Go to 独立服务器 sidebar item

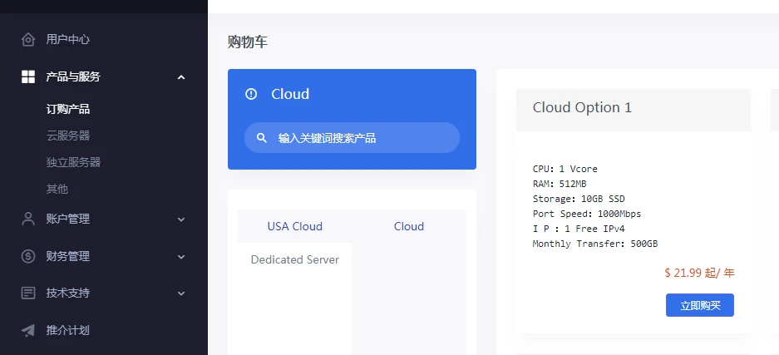(x=73, y=162)
